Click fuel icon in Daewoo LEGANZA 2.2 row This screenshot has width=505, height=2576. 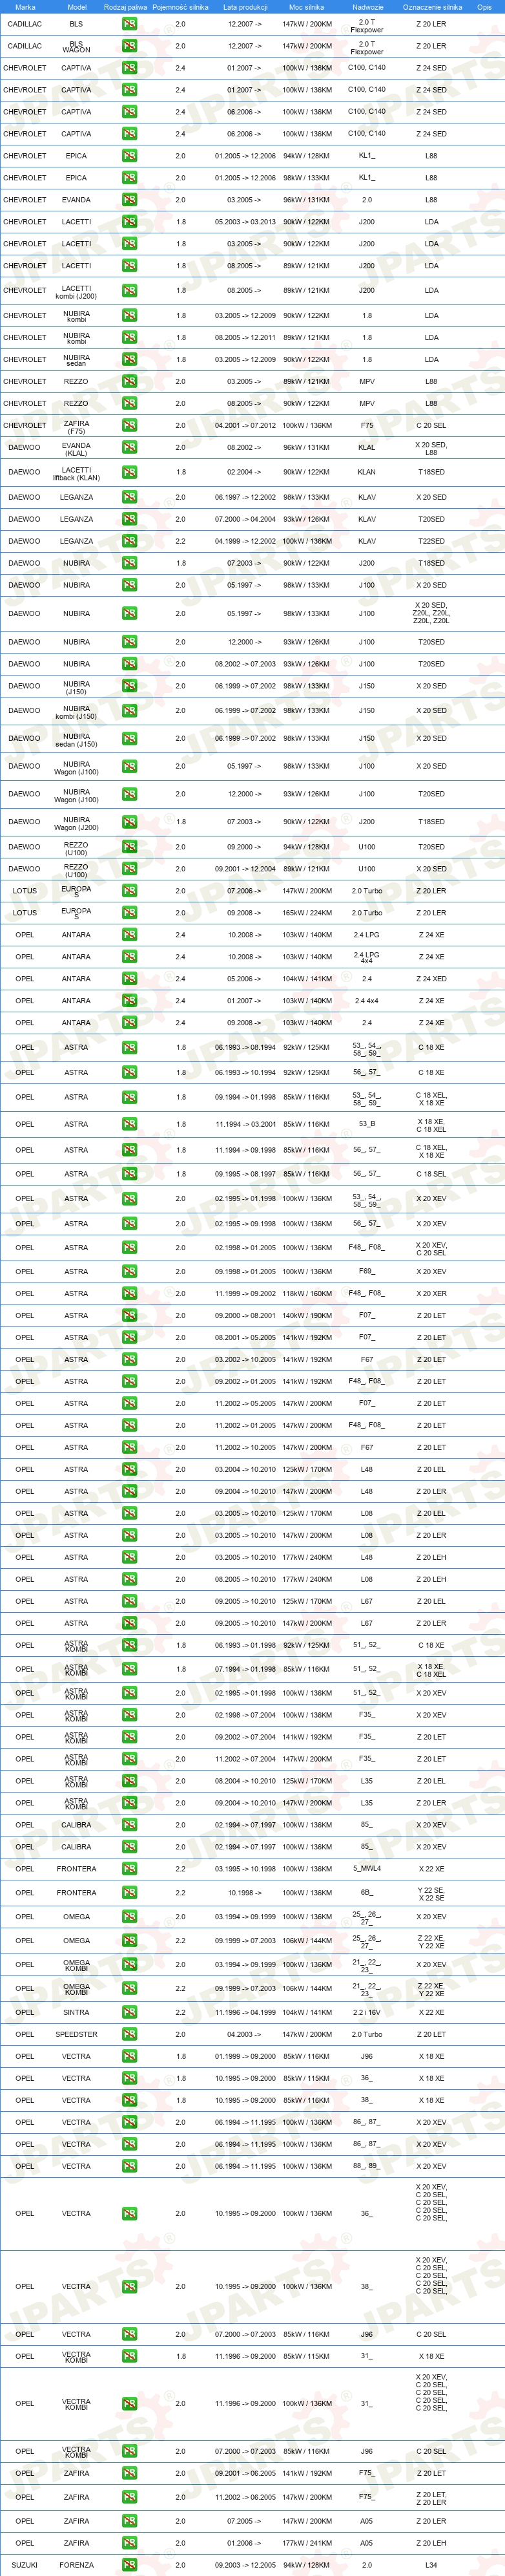tap(130, 541)
